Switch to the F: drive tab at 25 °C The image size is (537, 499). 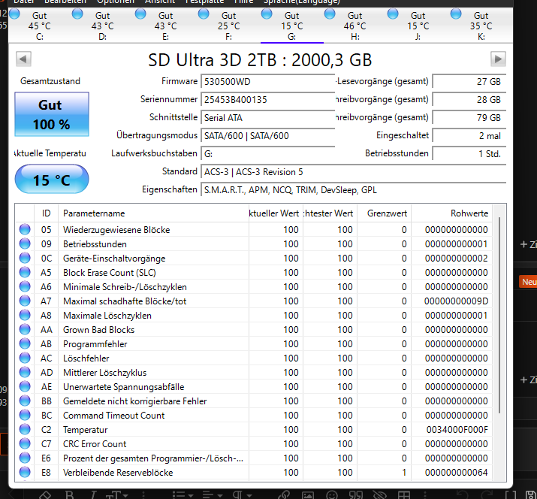point(229,26)
